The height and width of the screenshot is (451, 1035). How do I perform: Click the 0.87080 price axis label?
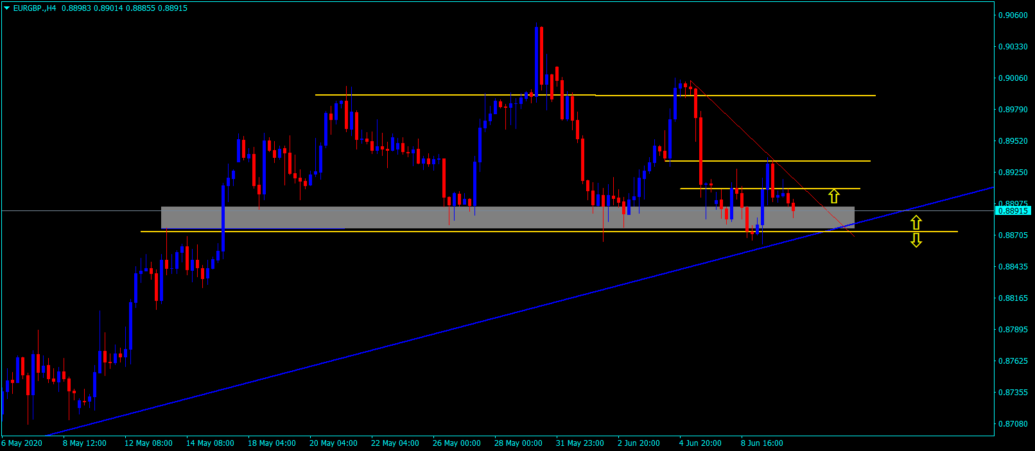tap(1013, 424)
